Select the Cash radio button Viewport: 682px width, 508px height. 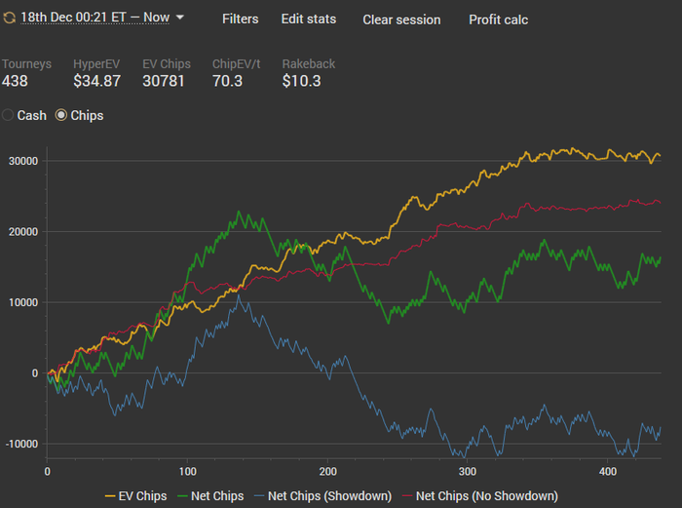tap(9, 115)
